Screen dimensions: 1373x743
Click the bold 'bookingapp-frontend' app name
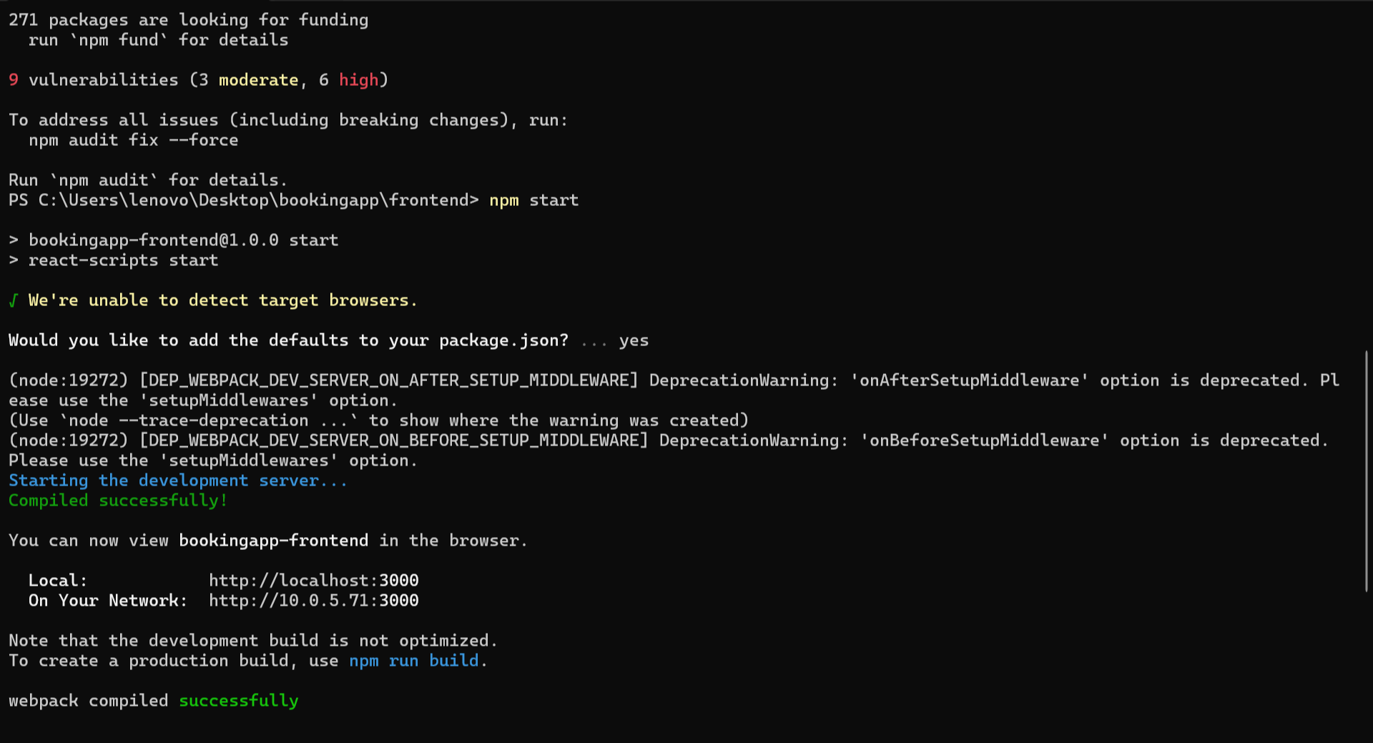tap(273, 540)
